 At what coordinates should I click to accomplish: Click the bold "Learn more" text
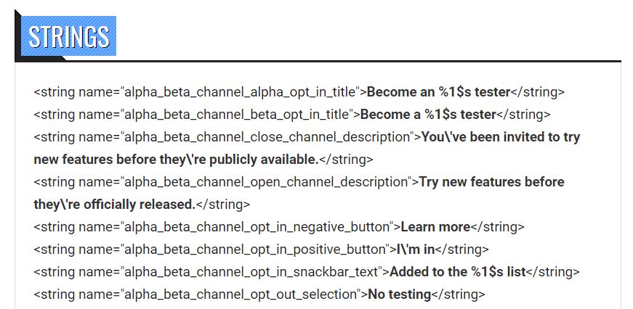(x=435, y=227)
